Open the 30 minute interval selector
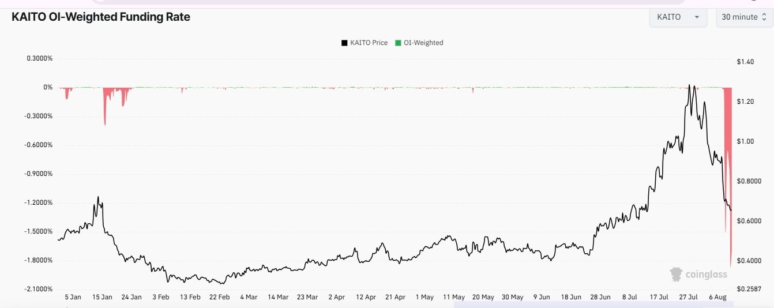 tap(744, 17)
